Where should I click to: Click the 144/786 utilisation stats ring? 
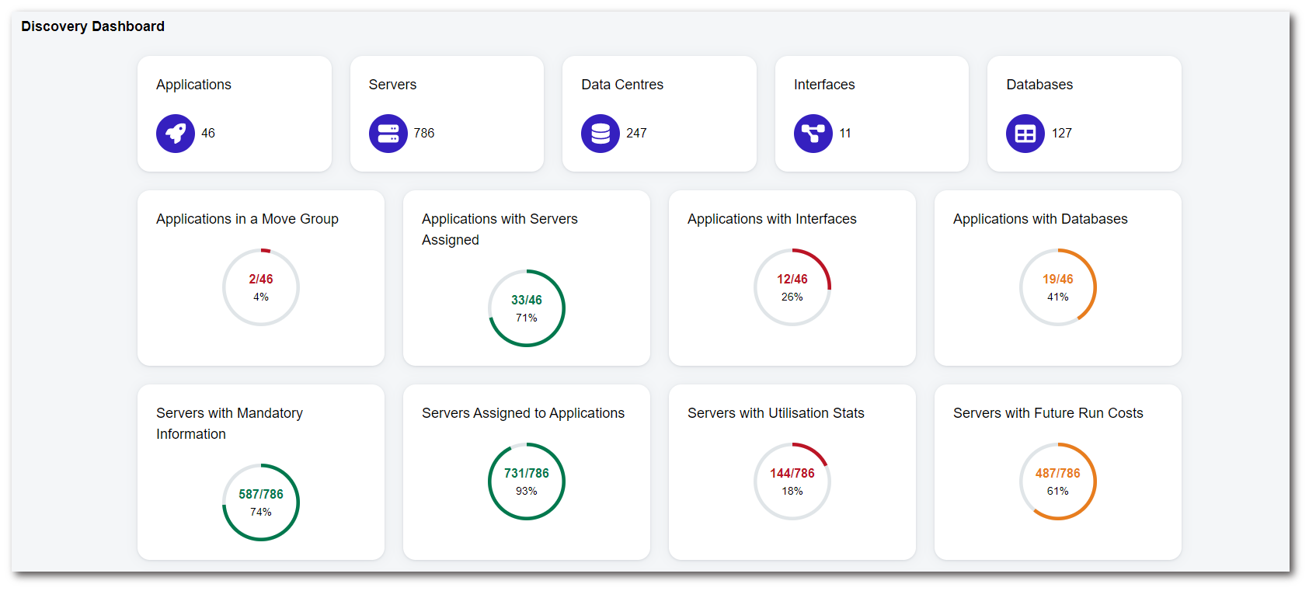click(x=792, y=481)
